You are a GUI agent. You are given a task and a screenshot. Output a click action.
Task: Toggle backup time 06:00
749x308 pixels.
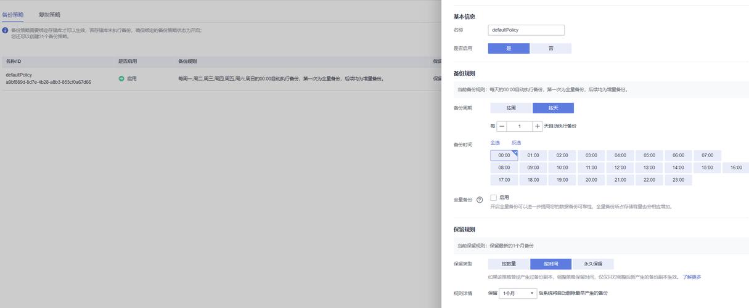pyautogui.click(x=678, y=155)
